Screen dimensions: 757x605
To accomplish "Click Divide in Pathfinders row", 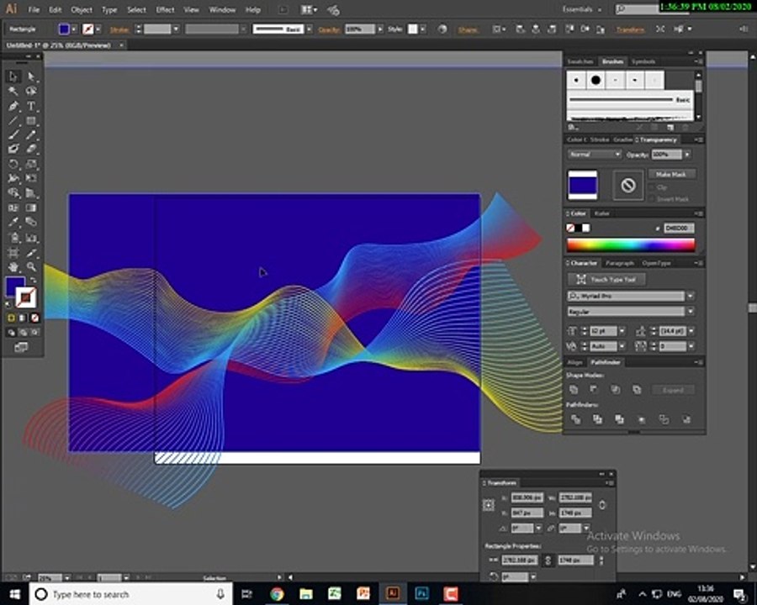I will click(575, 419).
